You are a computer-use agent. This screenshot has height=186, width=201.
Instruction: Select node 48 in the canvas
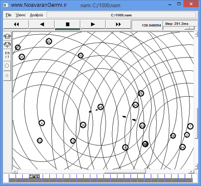click(100, 107)
